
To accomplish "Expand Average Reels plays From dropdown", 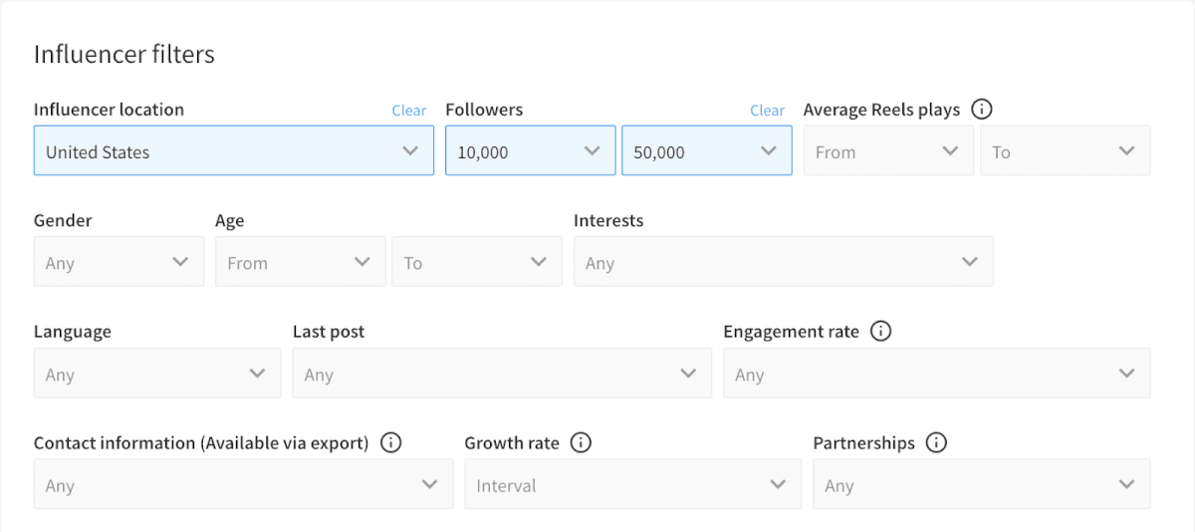I will (x=887, y=151).
